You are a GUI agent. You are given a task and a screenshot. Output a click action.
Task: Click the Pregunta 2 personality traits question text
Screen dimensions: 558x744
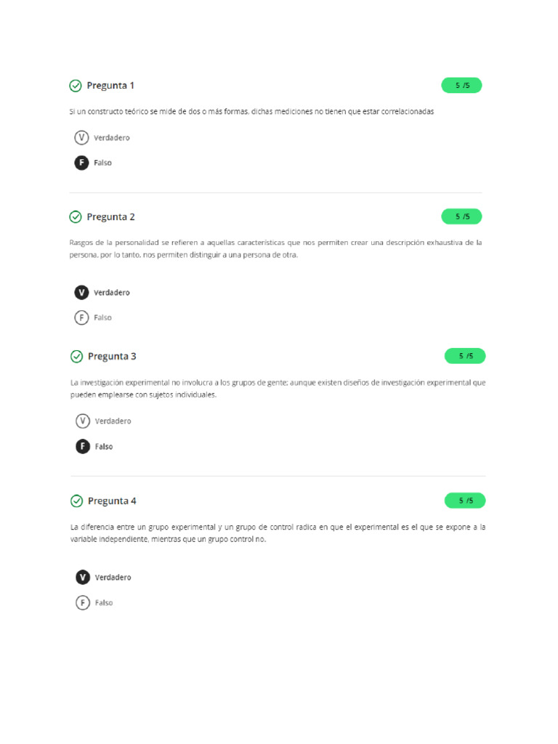tap(275, 248)
